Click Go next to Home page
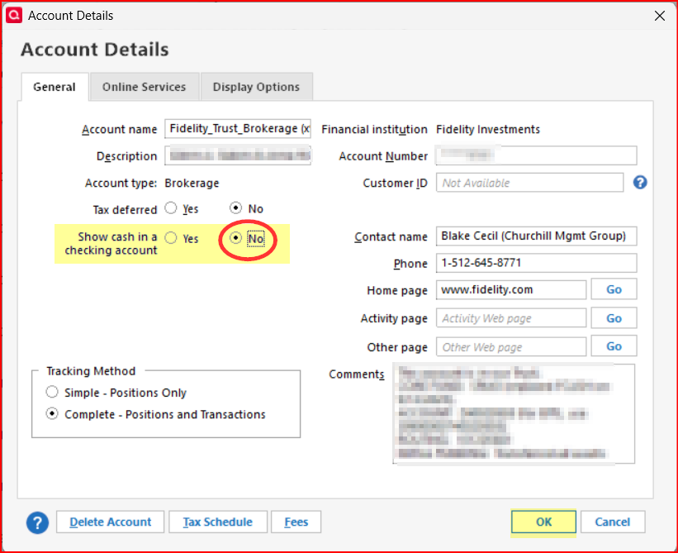Viewport: 678px width, 553px height. (614, 289)
